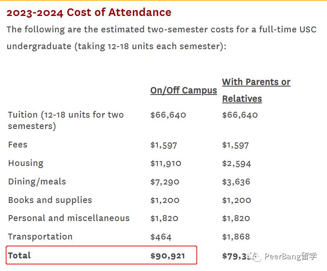Screen dimensions: 327x271
Task: Click the PeerBang watermark text
Action: (x=290, y=256)
